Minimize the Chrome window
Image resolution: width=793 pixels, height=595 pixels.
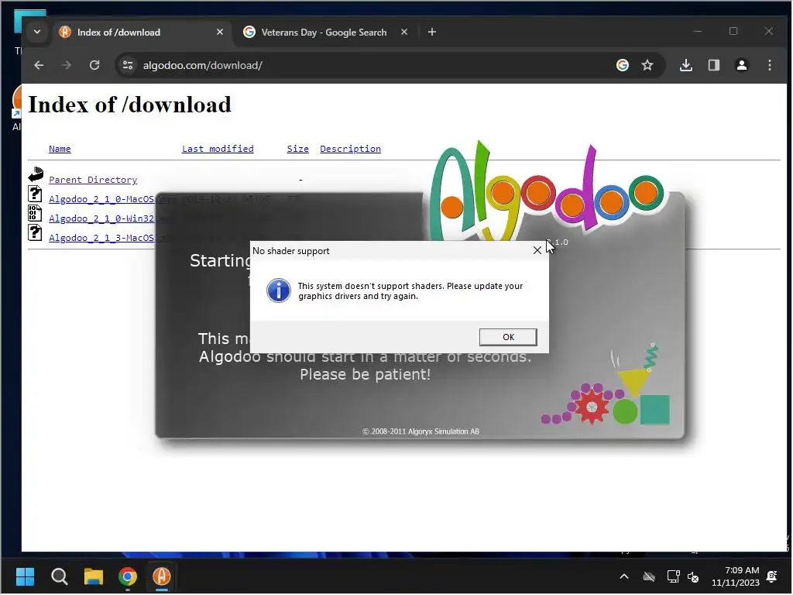[x=698, y=31]
